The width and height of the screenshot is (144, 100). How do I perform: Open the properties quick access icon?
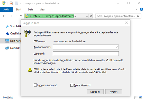click(x=11, y=4)
